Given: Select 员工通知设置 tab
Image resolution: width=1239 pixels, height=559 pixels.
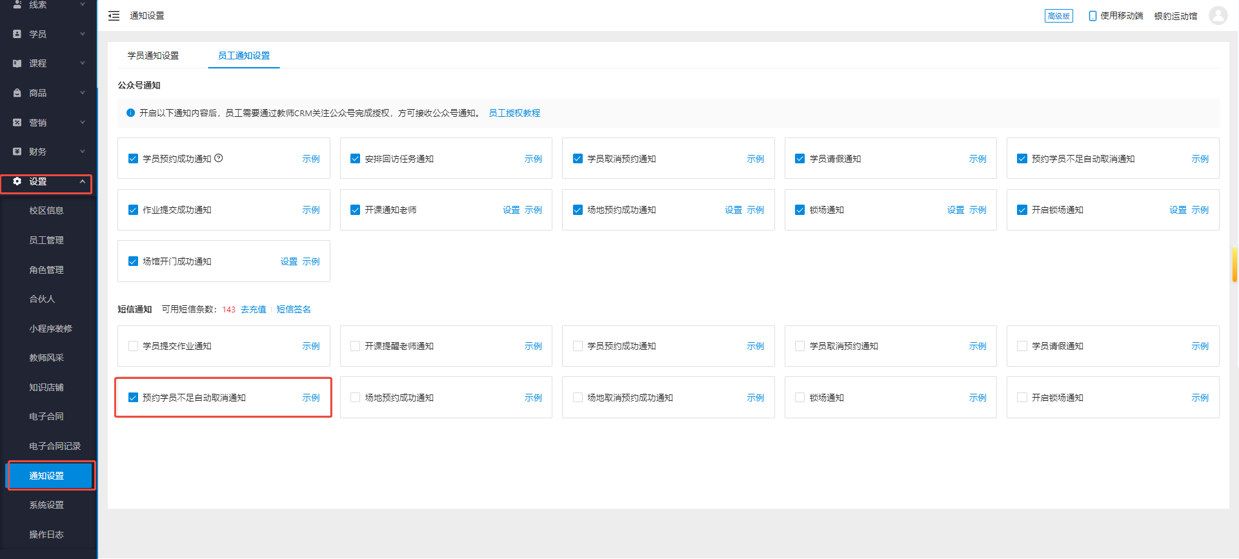Looking at the screenshot, I should tap(244, 56).
